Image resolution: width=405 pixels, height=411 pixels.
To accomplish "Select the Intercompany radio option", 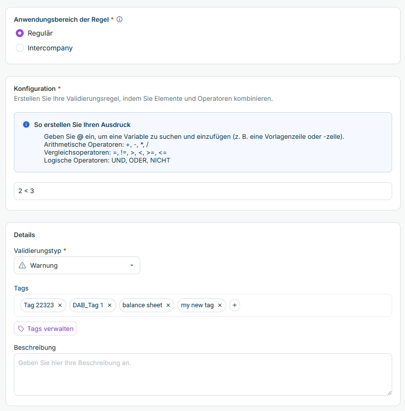I will (x=20, y=48).
